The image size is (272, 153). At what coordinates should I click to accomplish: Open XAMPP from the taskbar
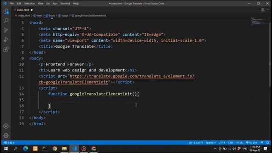[x=35, y=149]
